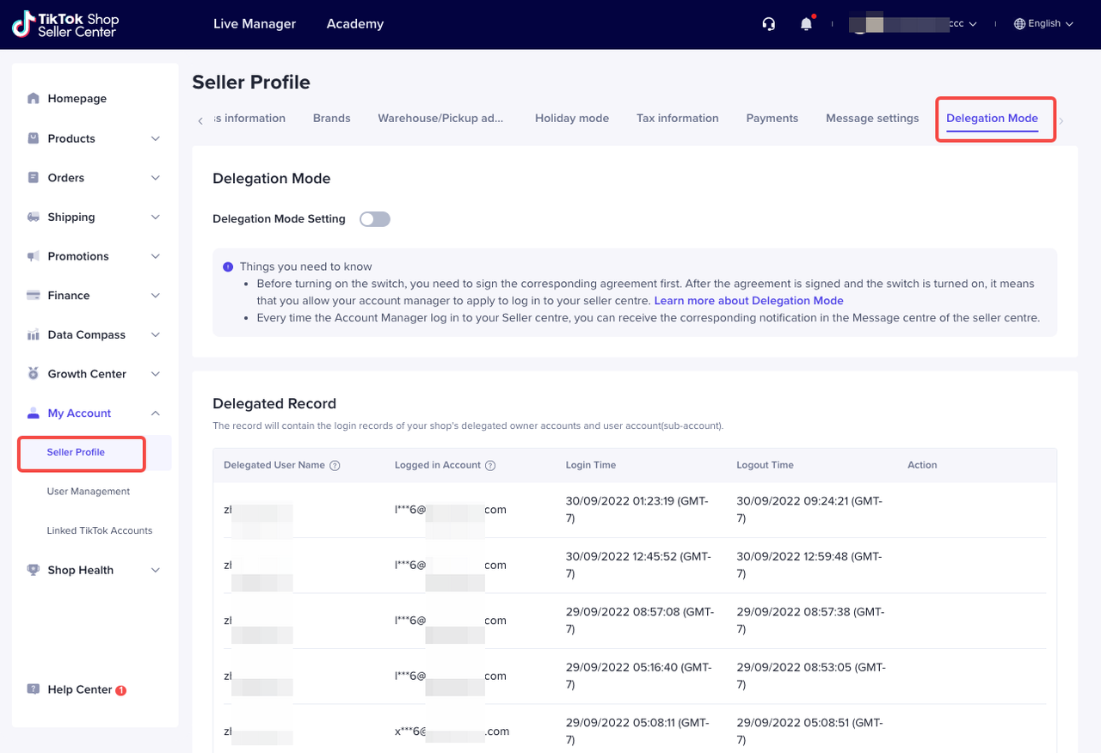Open Live Manager in top navigation
Viewport: 1101px width, 753px height.
pos(255,24)
